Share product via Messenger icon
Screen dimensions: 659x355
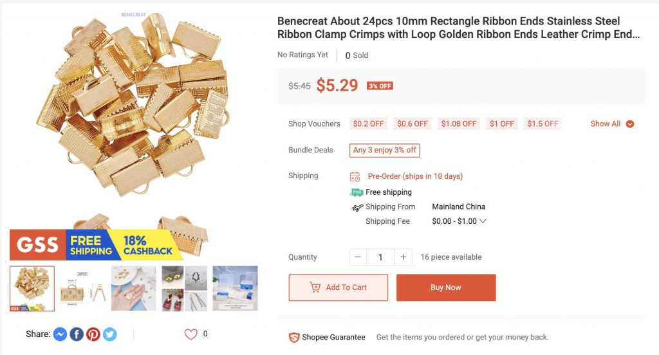coord(60,334)
